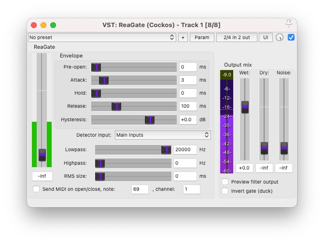
Task: Click the MIDI note number field
Action: point(140,189)
